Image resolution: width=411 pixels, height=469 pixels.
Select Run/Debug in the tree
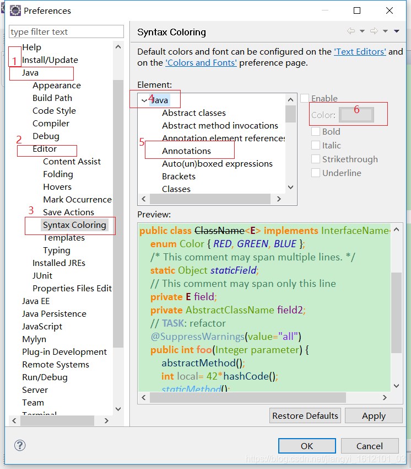45,377
